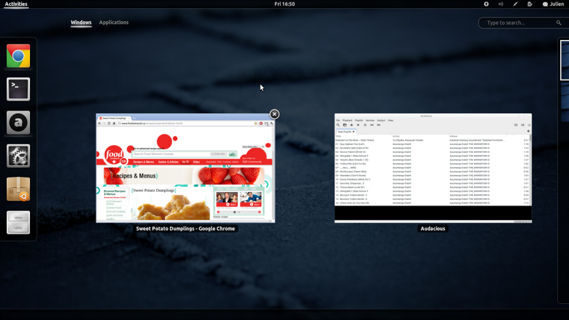Image resolution: width=569 pixels, height=320 pixels.
Task: Open the network connection indicator
Action: (516, 4)
